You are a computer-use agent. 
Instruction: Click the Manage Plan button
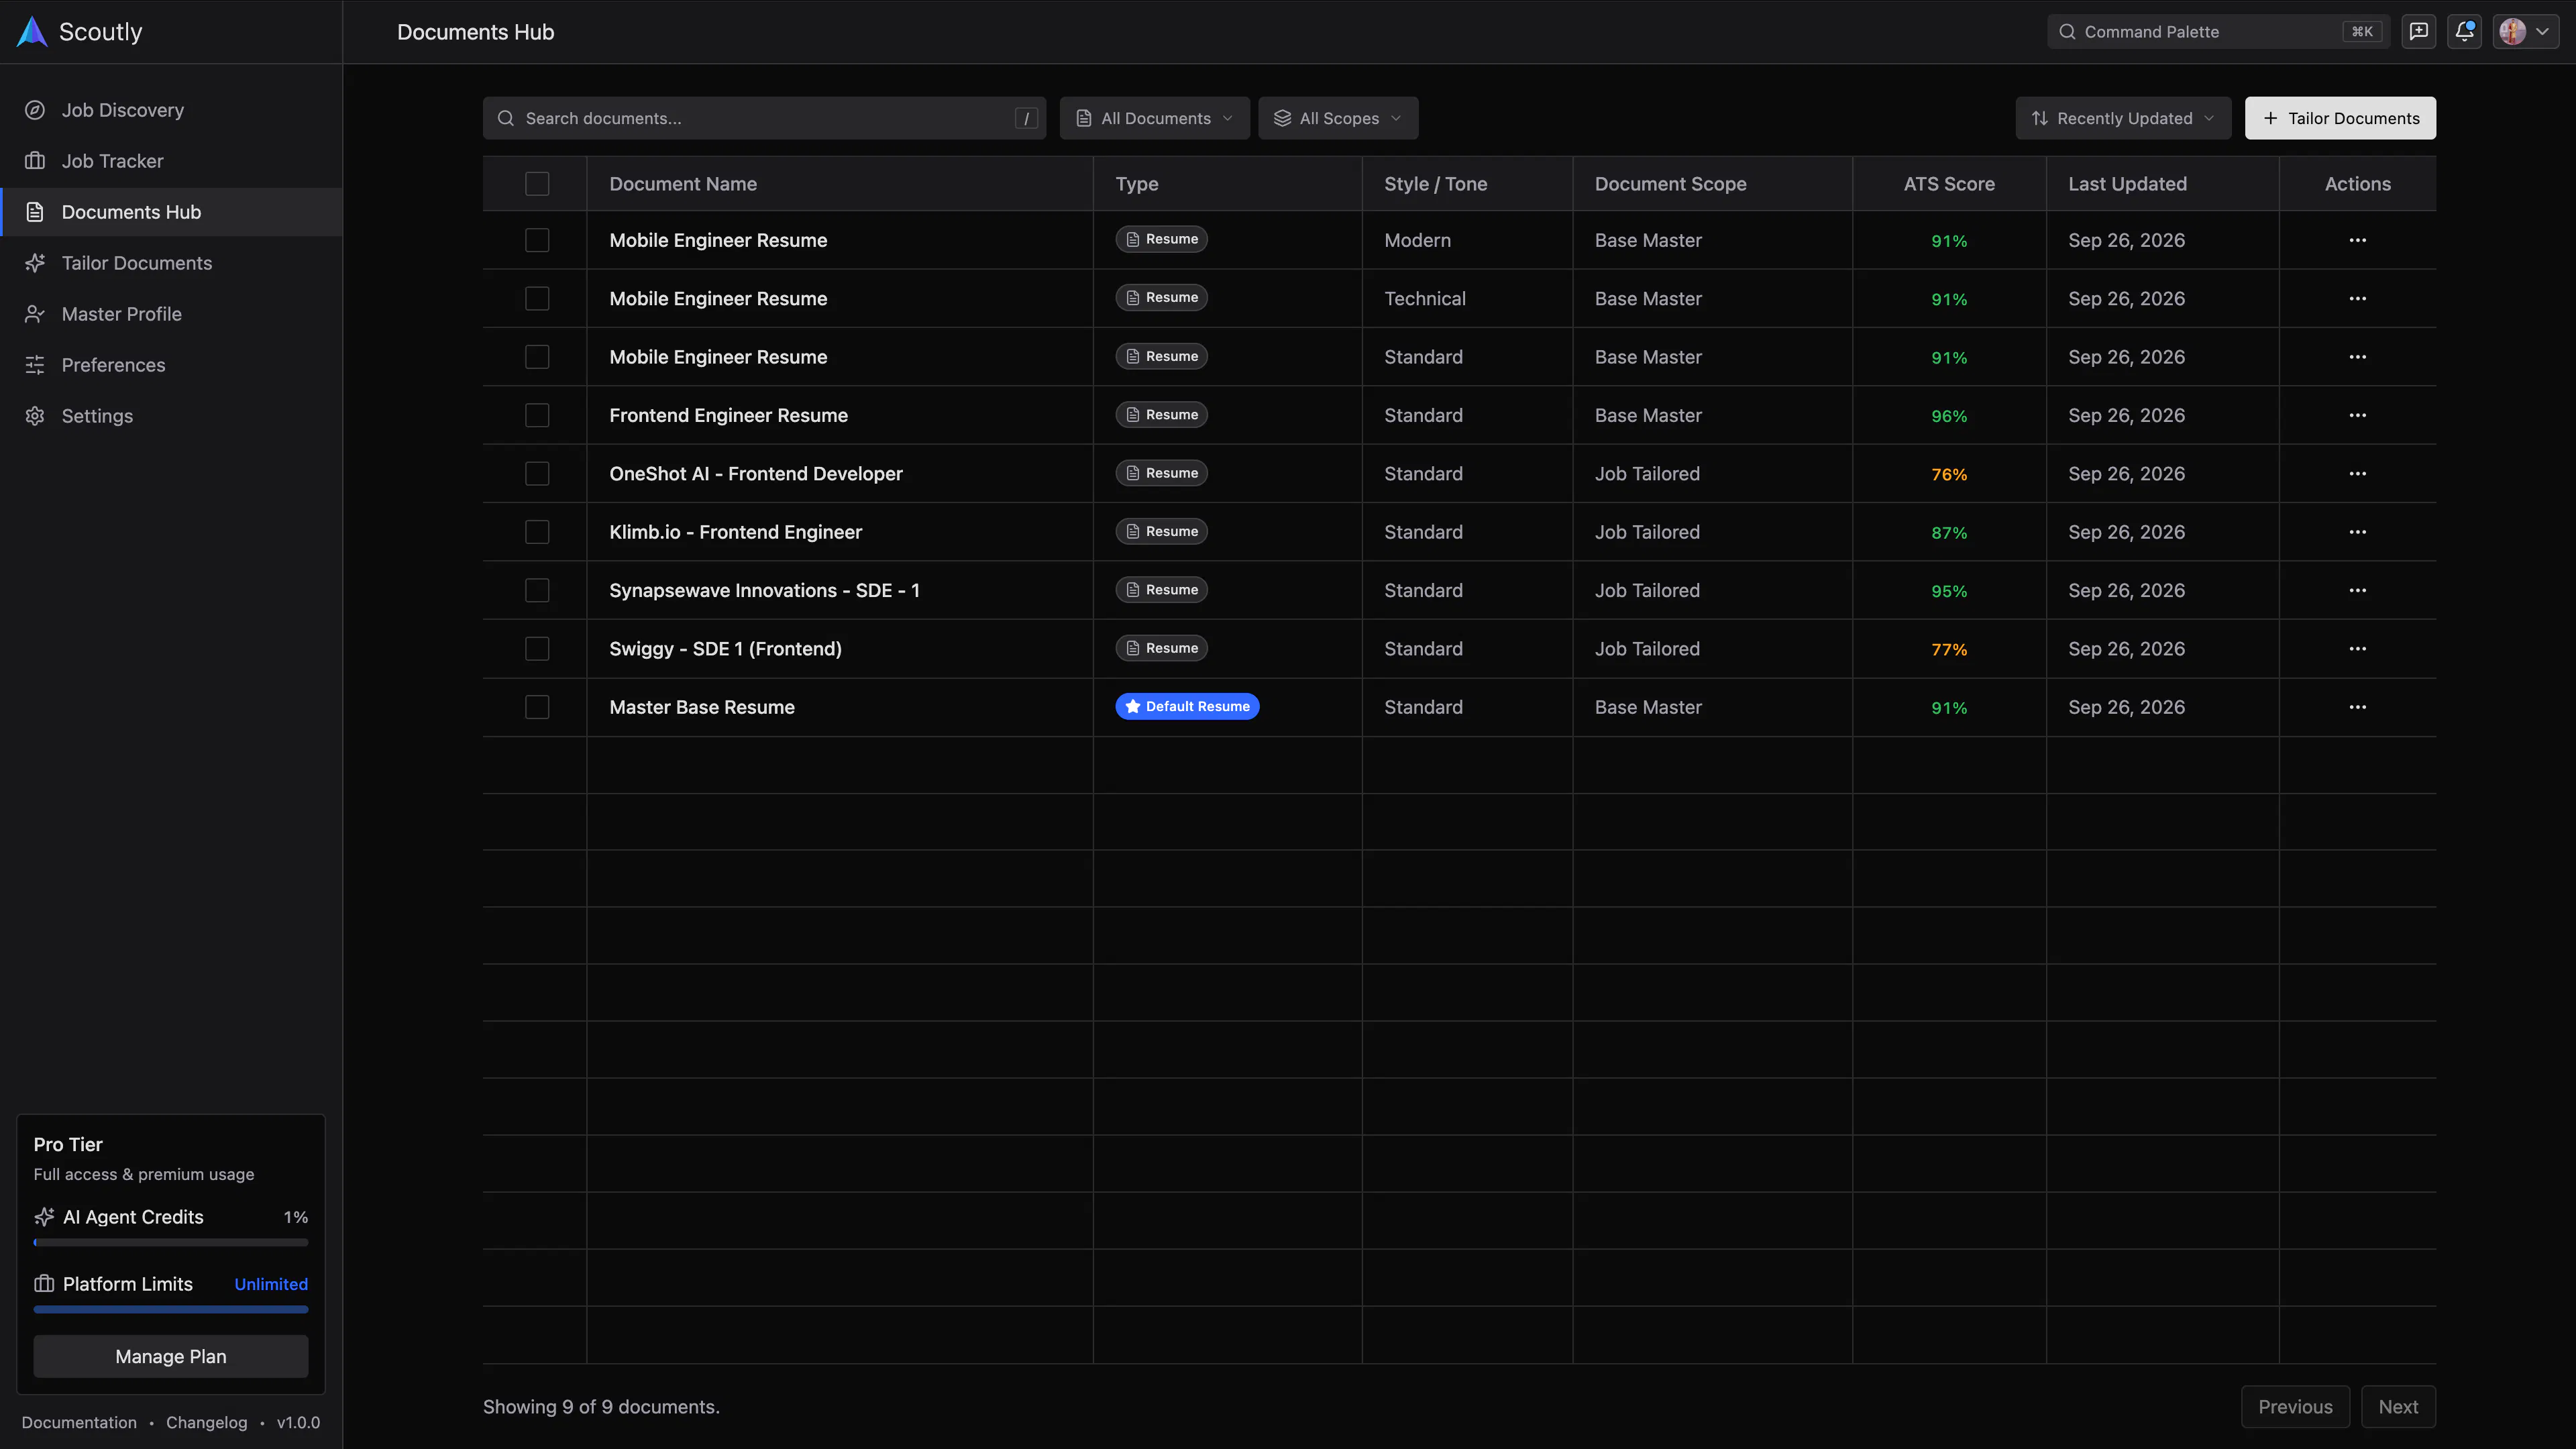(171, 1356)
